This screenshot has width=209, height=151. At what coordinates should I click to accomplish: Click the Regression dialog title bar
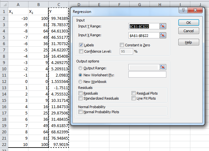click(125, 12)
